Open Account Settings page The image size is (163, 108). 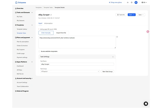pos(22,82)
